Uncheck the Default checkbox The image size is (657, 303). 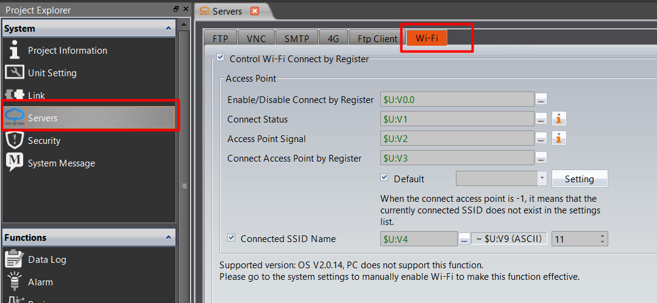tap(384, 178)
